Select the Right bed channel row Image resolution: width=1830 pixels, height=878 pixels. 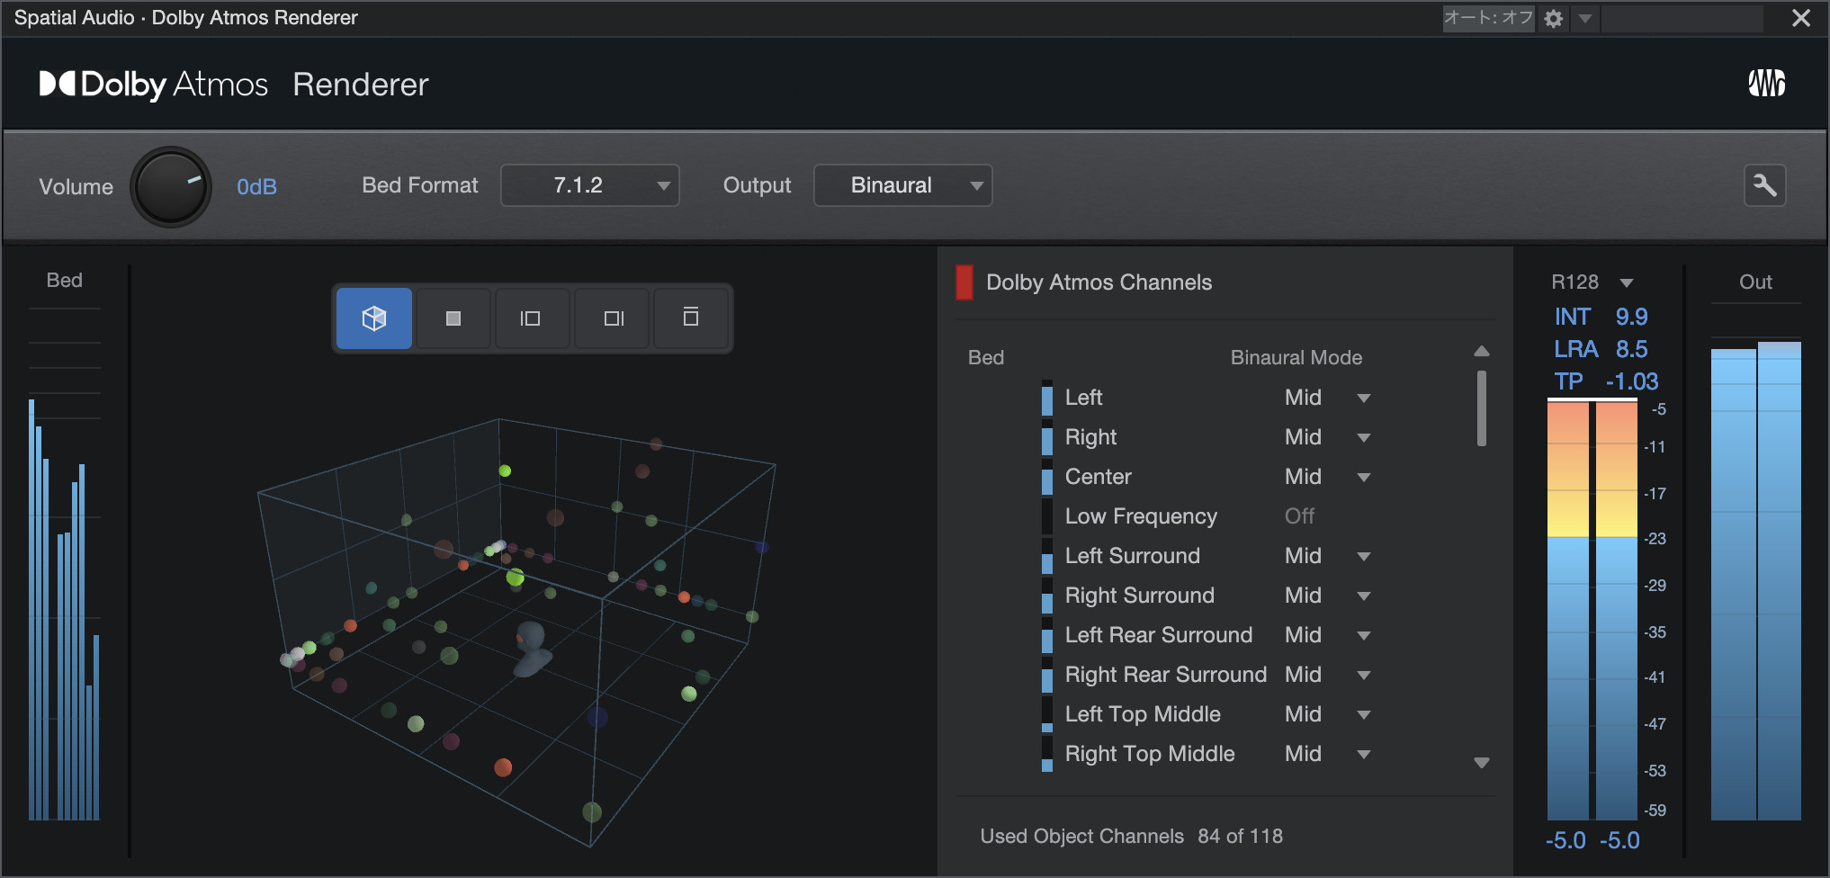point(1207,437)
